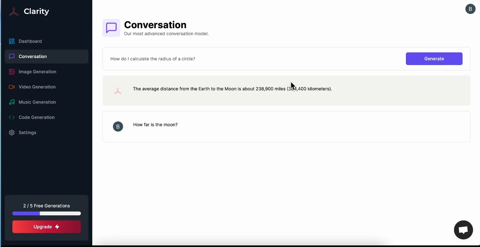Open the Image Generation section
Screen dimensions: 480x247
tap(37, 72)
